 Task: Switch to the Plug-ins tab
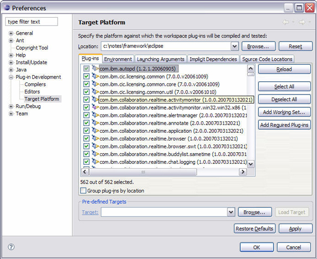tap(90, 59)
